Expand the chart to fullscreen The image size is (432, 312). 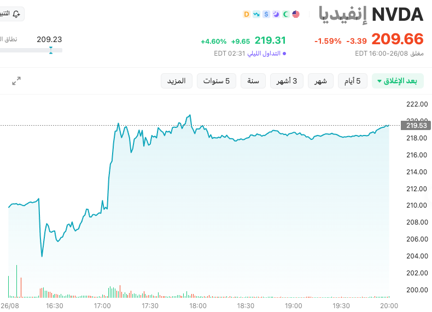point(16,81)
